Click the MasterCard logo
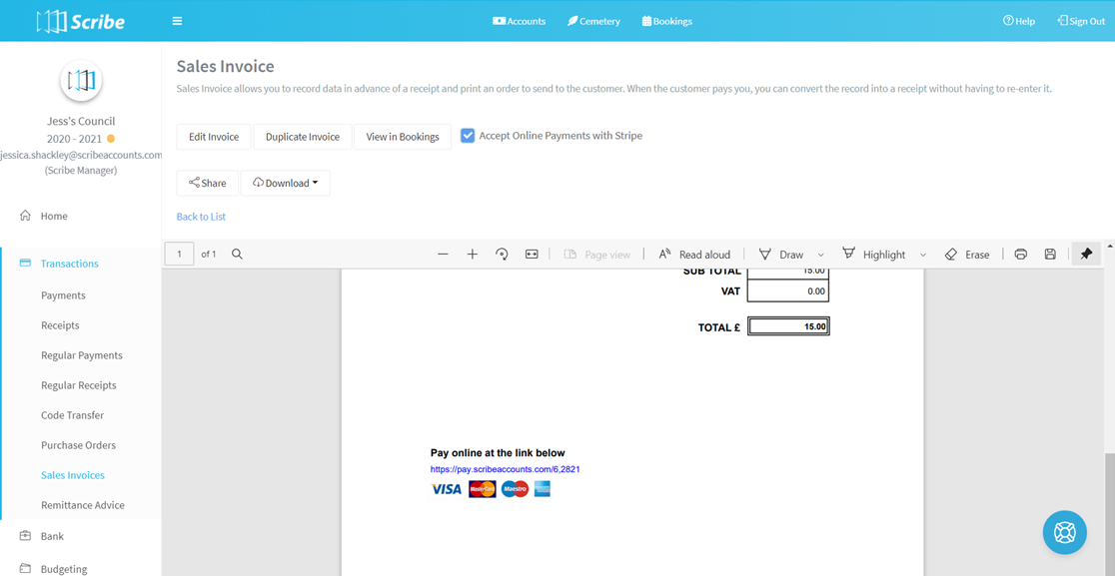 coord(483,489)
